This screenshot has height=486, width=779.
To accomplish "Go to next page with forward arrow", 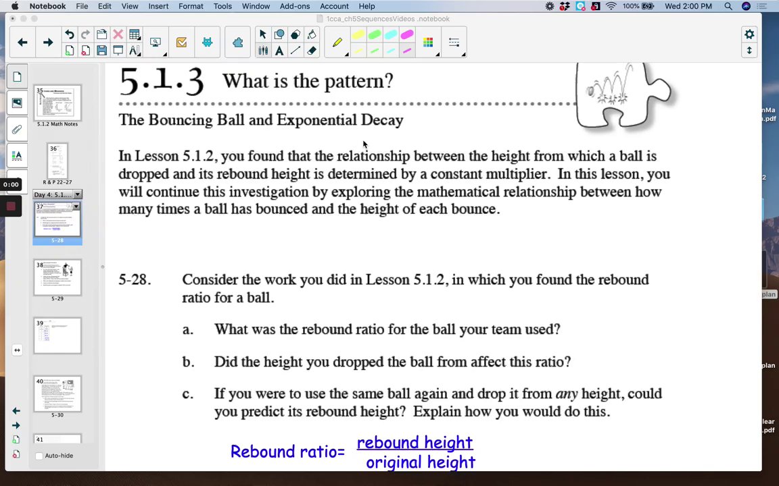I will (x=48, y=43).
